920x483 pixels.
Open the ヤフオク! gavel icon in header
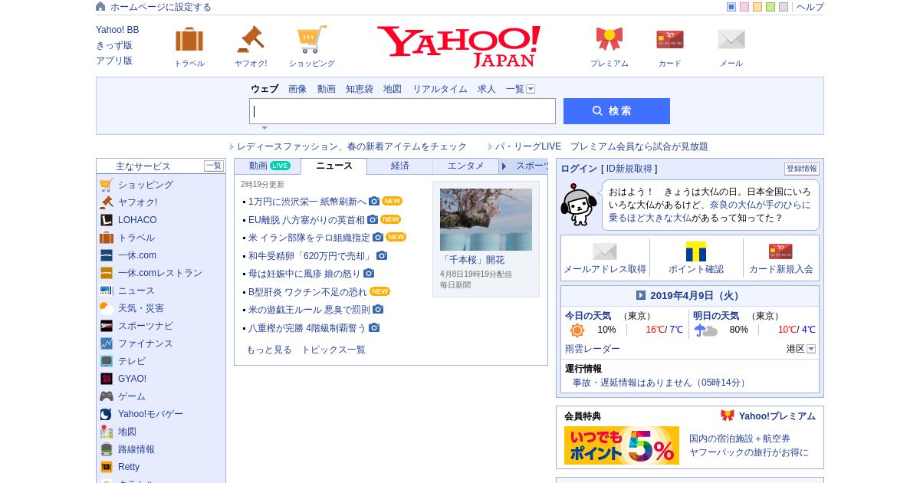coord(250,39)
